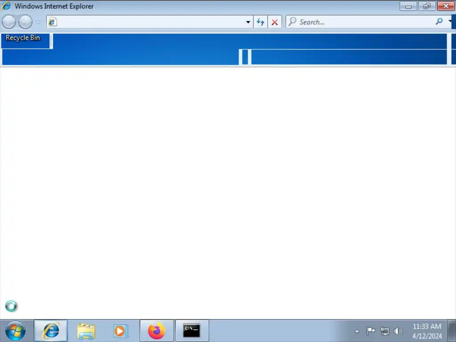The width and height of the screenshot is (456, 342).
Task: Click the blue magnifier search button
Action: click(x=439, y=21)
